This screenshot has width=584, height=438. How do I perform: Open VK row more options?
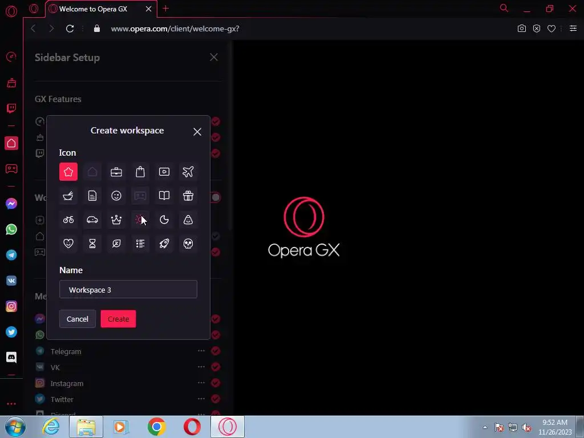(201, 367)
